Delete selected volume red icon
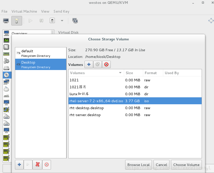 coord(106,64)
